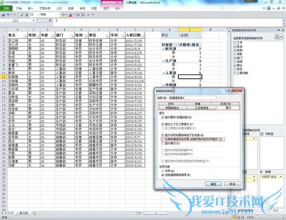Switch to the 开始 ribbon tab
The height and width of the screenshot is (220, 286).
coord(19,9)
